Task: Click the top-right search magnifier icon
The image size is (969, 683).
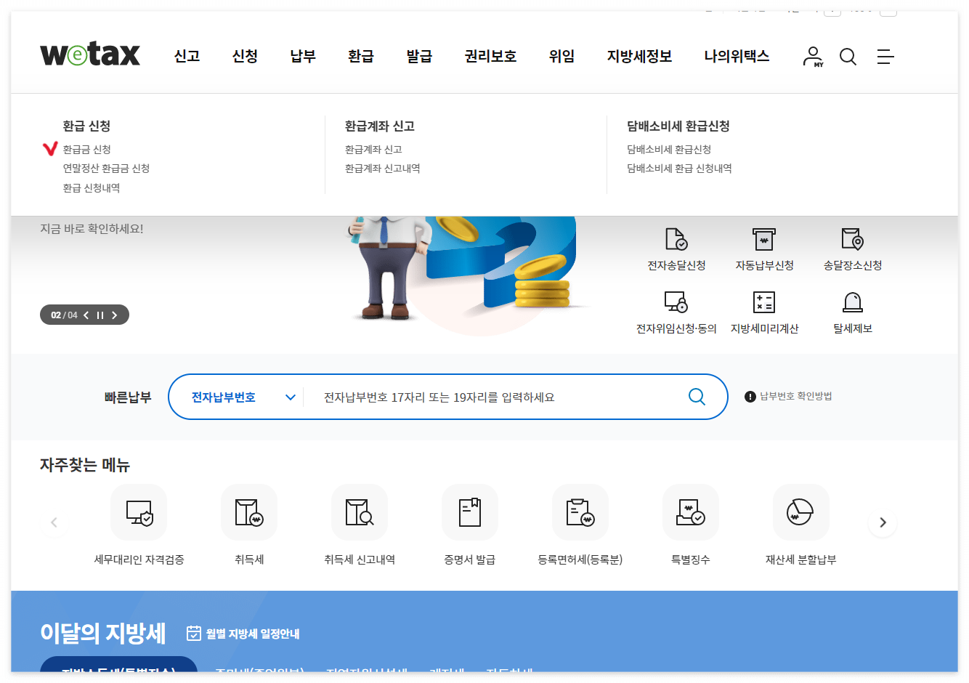Action: pos(848,57)
